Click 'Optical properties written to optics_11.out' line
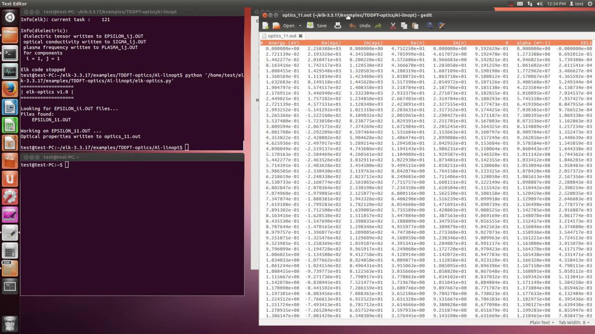 [80, 136]
